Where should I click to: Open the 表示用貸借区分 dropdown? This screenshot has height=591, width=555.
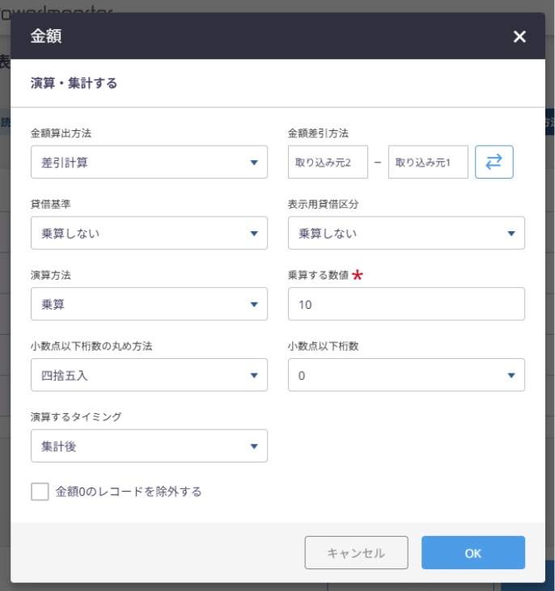(x=406, y=233)
